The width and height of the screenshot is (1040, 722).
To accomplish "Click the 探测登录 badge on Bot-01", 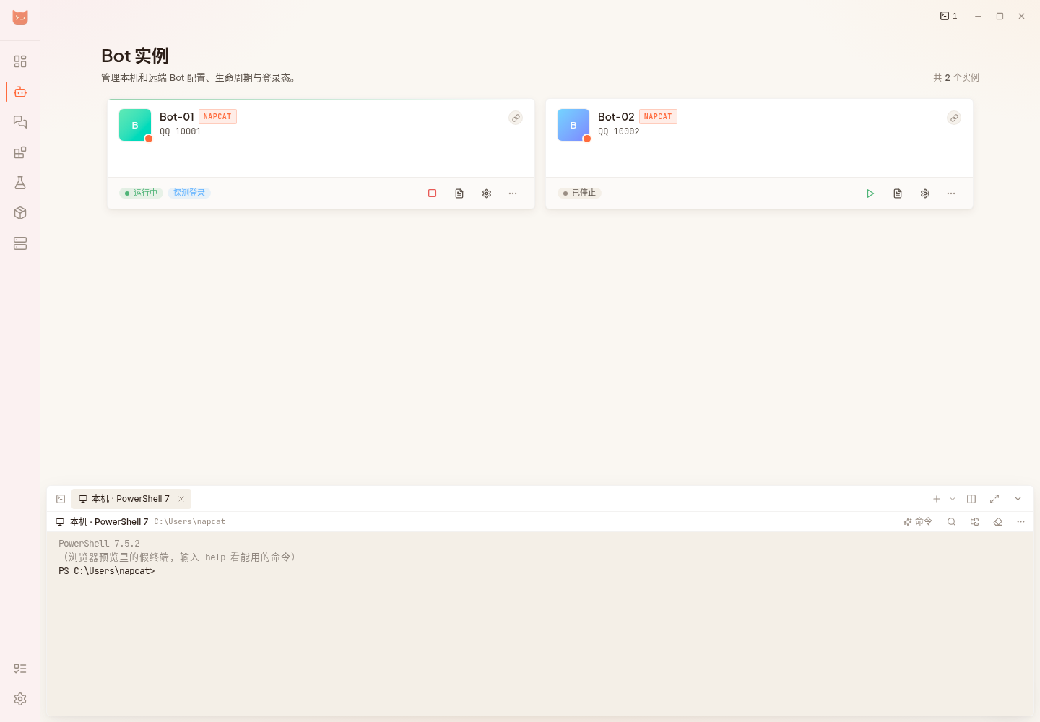I will (189, 193).
